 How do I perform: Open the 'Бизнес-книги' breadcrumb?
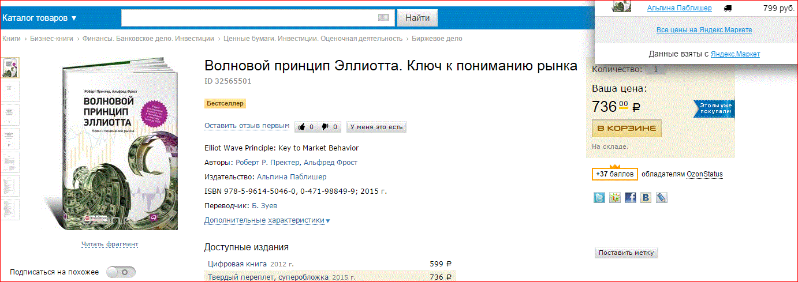[x=51, y=39]
